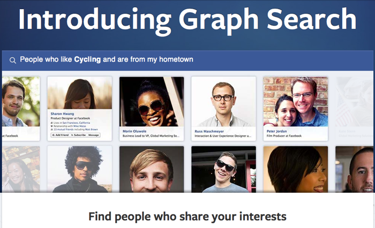Image resolution: width=375 pixels, height=228 pixels.
Task: Click the photo above Russ Maschmeyer's name
Action: tap(223, 102)
